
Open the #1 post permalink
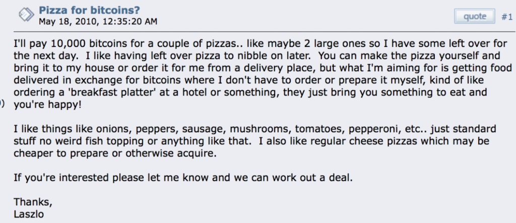[x=507, y=17]
